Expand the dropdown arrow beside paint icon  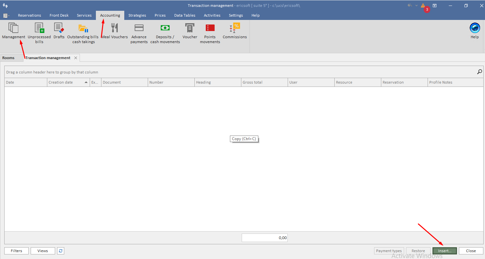(417, 6)
